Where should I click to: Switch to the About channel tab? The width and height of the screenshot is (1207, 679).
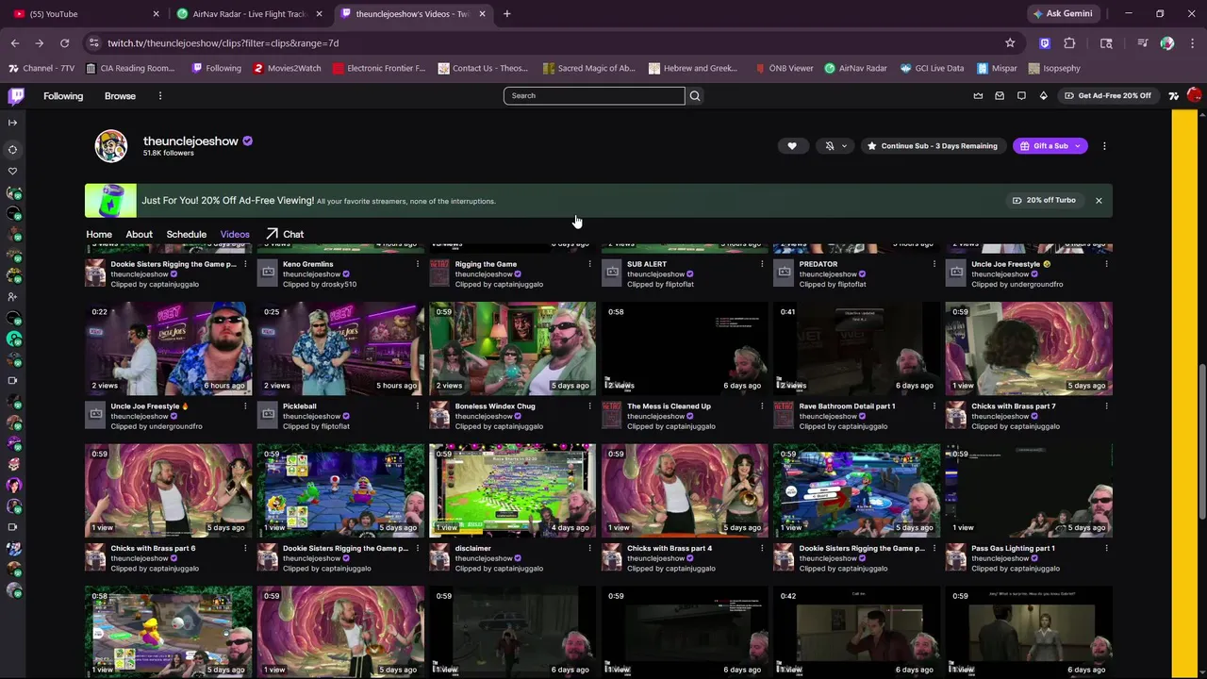139,234
